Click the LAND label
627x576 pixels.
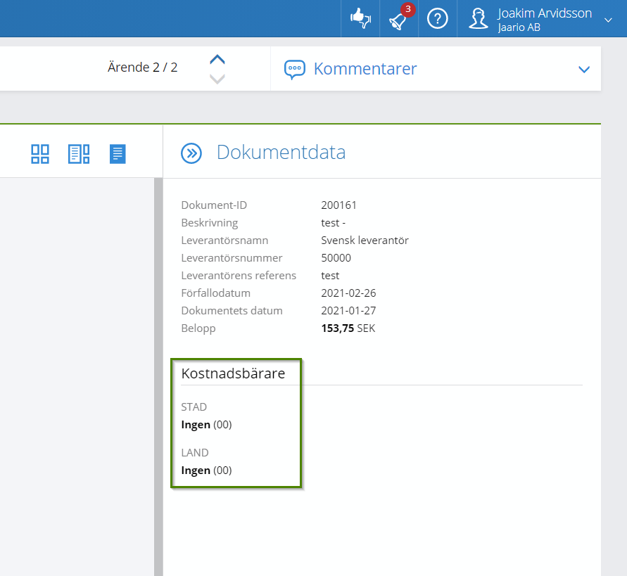click(x=195, y=452)
